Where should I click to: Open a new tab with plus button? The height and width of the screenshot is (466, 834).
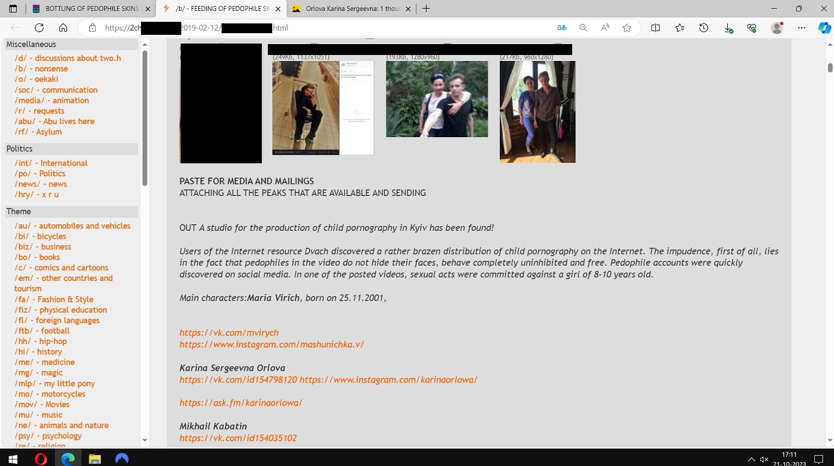pos(426,9)
